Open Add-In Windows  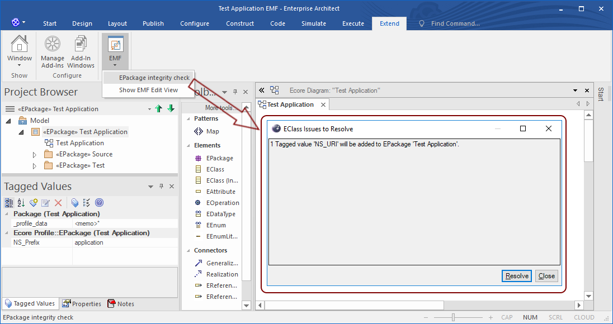point(81,52)
